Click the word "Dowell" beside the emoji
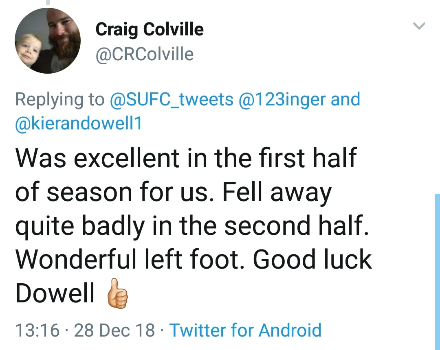 [55, 293]
